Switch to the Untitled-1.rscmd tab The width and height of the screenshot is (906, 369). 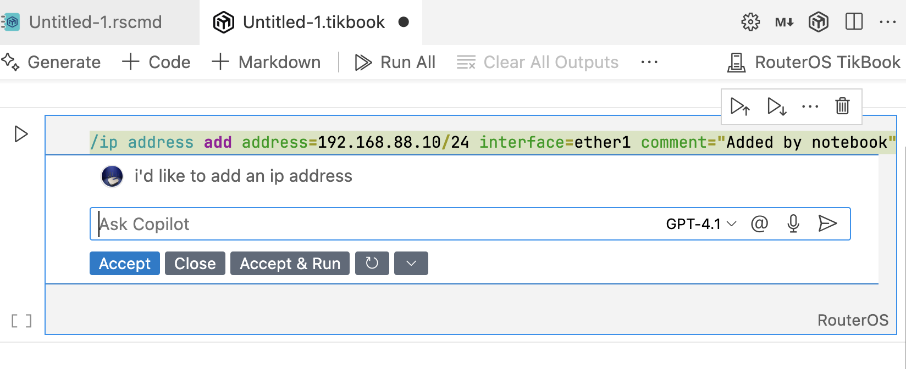96,22
